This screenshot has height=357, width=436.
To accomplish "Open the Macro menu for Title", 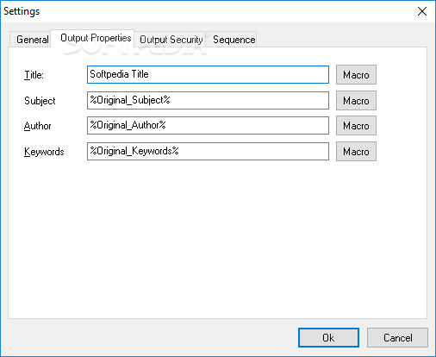I will [x=356, y=75].
